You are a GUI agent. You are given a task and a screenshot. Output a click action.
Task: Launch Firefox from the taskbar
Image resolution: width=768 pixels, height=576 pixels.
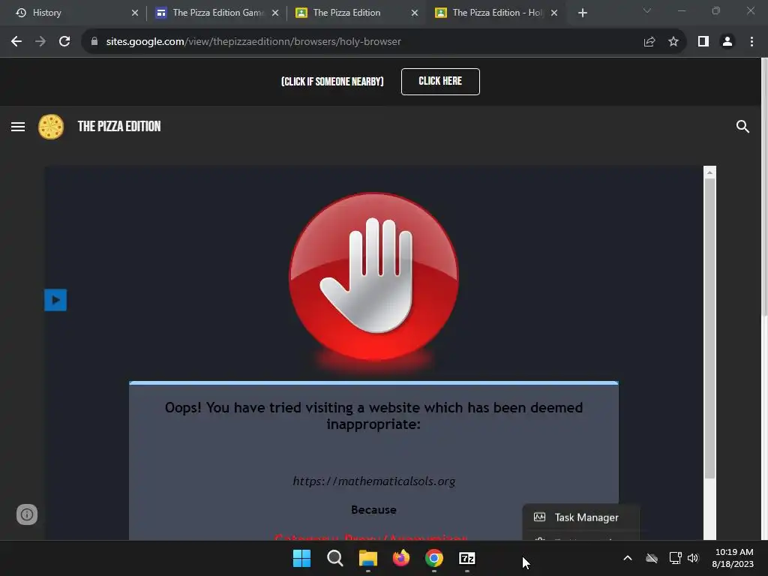coord(401,558)
